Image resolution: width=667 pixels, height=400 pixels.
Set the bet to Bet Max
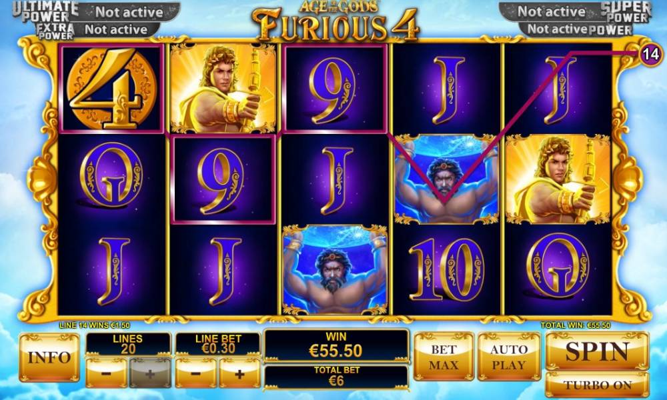point(444,356)
